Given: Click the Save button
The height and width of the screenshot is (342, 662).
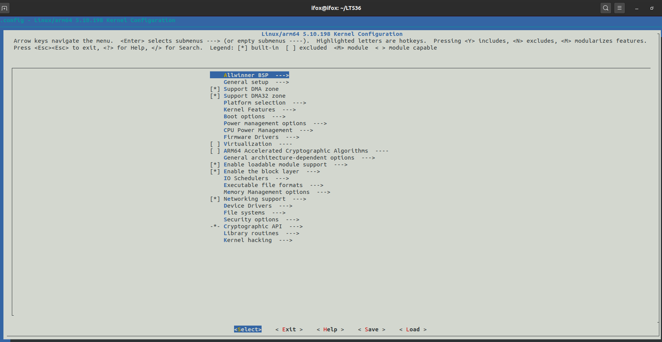Looking at the screenshot, I should 372,329.
